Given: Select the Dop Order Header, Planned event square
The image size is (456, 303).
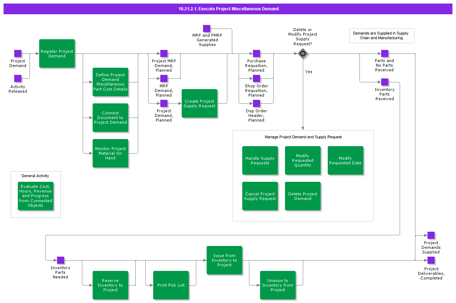Looking at the screenshot, I should (256, 103).
